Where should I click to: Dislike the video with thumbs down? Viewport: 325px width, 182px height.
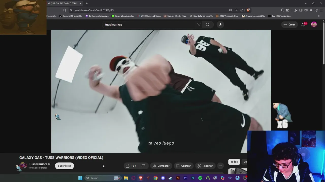click(x=143, y=166)
